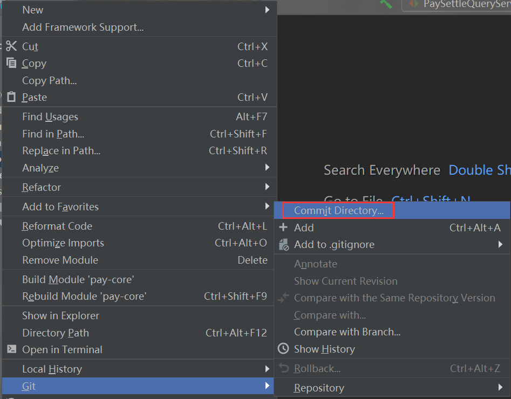Click the Copy icon beside Copy entry
The image size is (511, 399).
click(11, 63)
